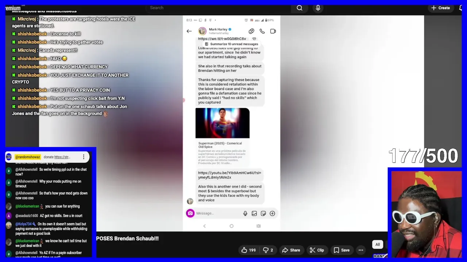Open the Create menu button

pyautogui.click(x=440, y=8)
